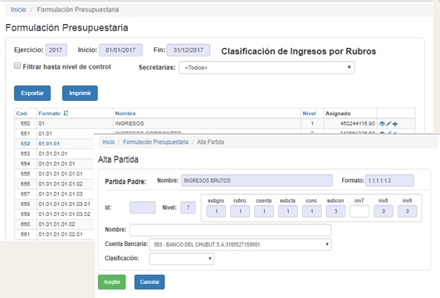Open Secretarias dropdown showing Todos
The image size is (440, 298).
266,67
